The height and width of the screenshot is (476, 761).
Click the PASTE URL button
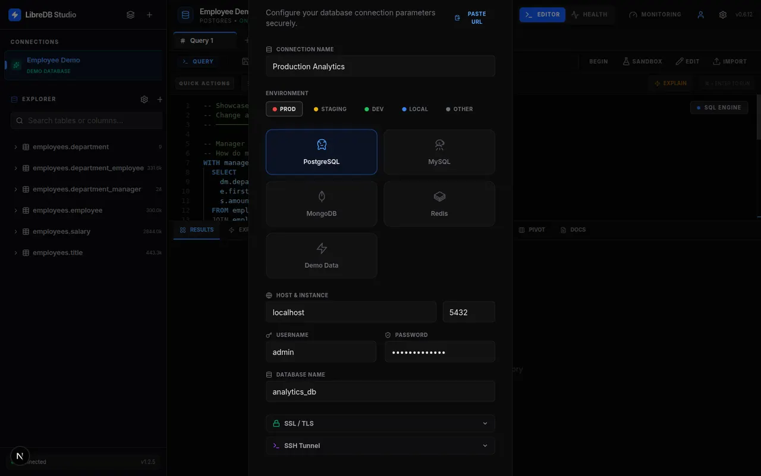pyautogui.click(x=470, y=18)
